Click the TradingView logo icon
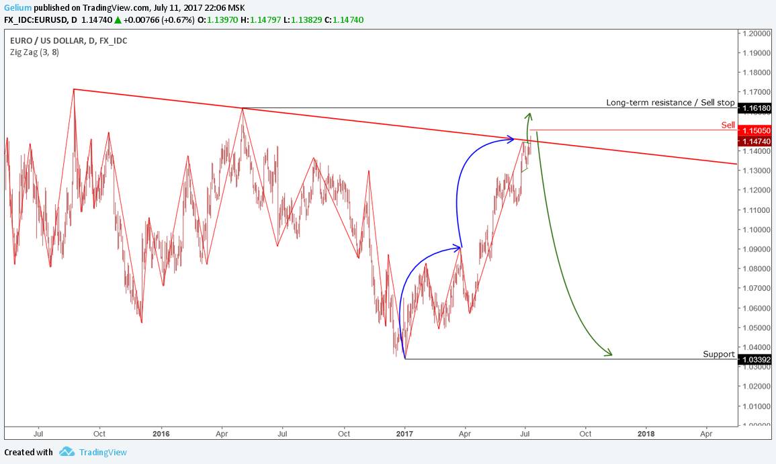Viewport: 776px width, 464px height. pos(67,452)
